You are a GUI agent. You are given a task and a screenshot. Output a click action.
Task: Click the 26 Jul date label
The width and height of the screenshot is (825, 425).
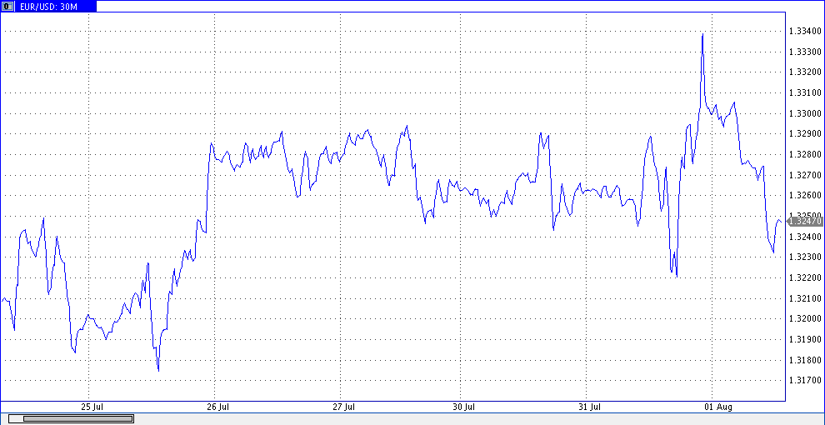coord(218,407)
